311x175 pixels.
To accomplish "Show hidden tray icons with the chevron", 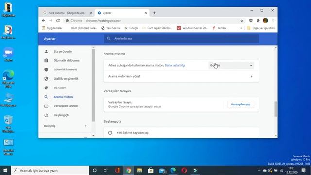I will pyautogui.click(x=259, y=171).
